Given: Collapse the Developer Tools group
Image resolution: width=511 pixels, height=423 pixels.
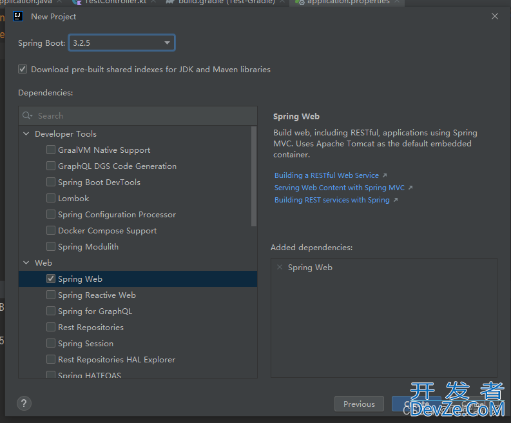Looking at the screenshot, I should pos(26,133).
